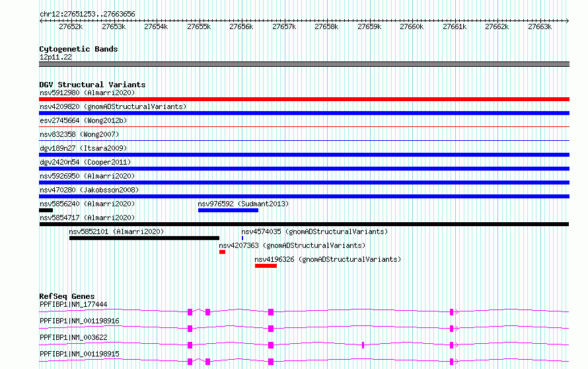Click first exon box of NM_177444
The width and height of the screenshot is (588, 369).
pos(190,312)
